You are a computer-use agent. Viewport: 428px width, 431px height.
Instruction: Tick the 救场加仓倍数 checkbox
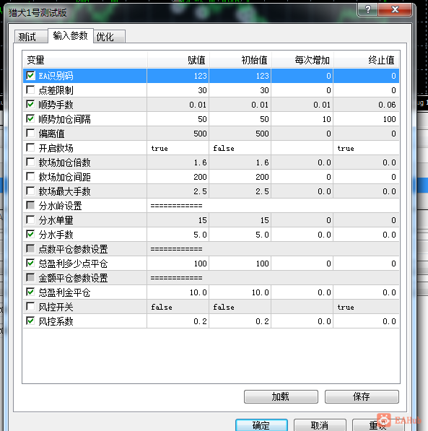[30, 162]
